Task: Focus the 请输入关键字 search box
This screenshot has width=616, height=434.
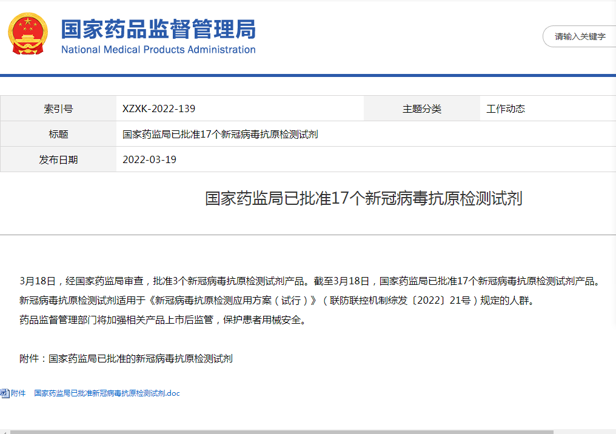Action: click(x=579, y=36)
